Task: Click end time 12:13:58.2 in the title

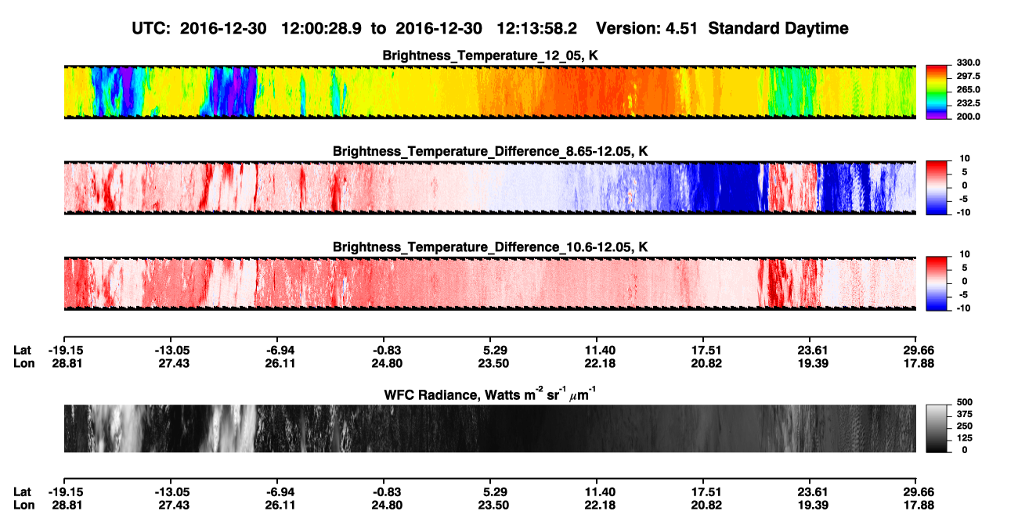Action: (538, 28)
